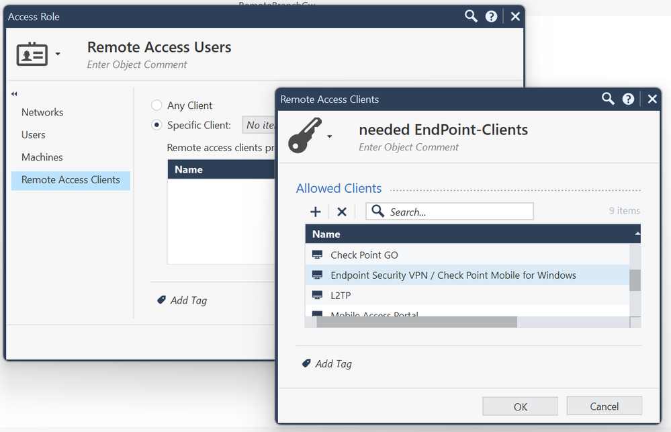The image size is (671, 432).
Task: Open the Specific Client dropdown
Action: 259,125
